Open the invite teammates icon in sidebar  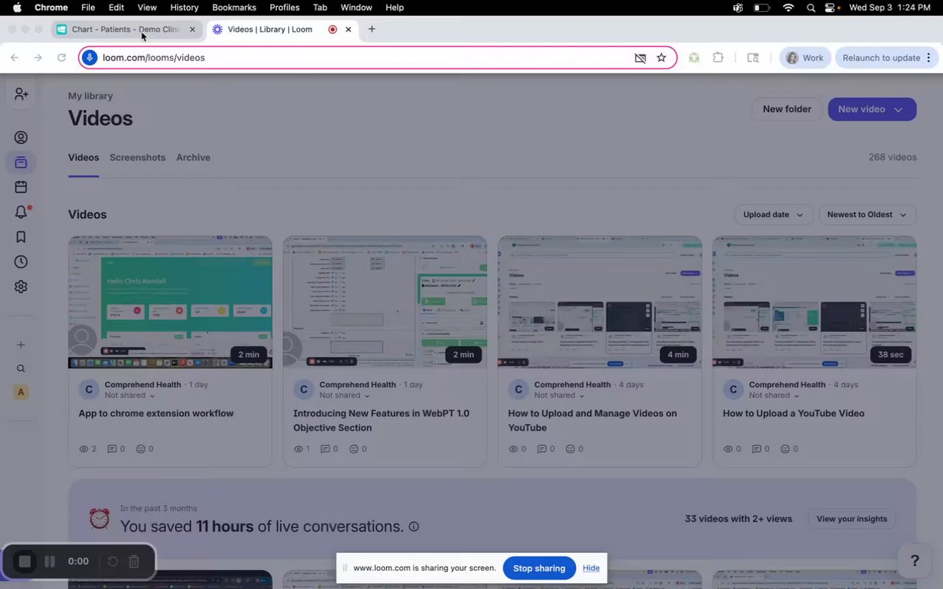point(21,94)
